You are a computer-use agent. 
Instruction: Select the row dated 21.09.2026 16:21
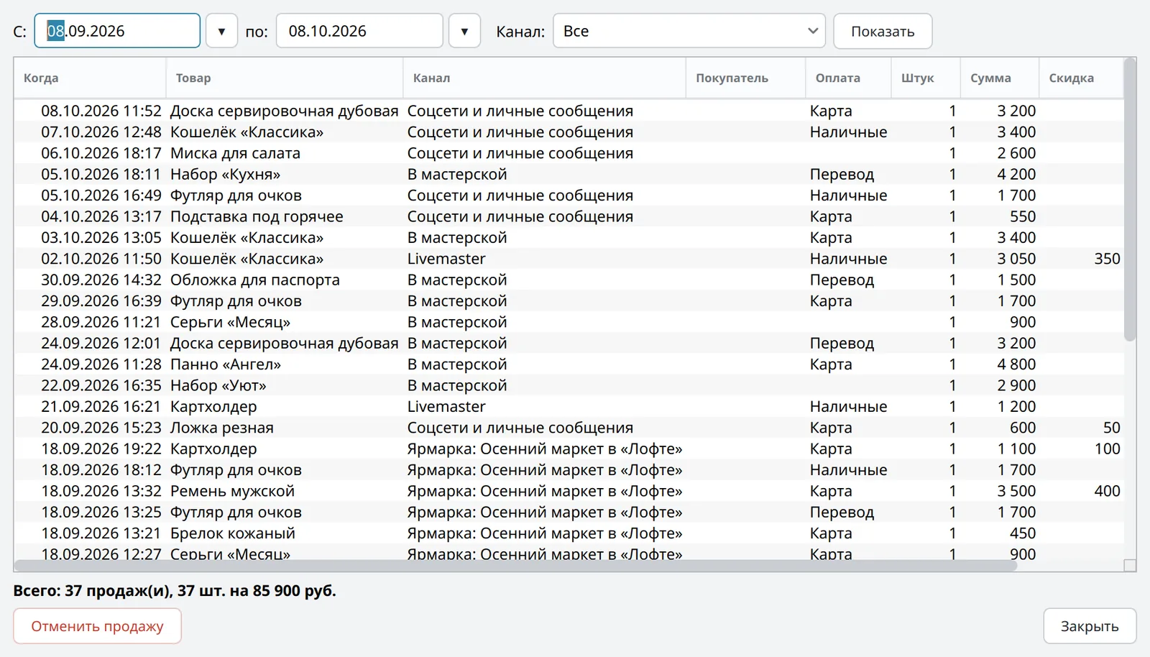click(x=569, y=406)
